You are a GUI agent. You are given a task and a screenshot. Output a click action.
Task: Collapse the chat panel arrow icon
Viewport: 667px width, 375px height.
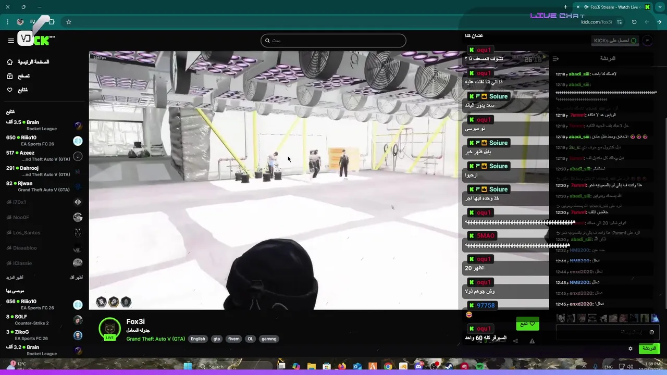555,59
